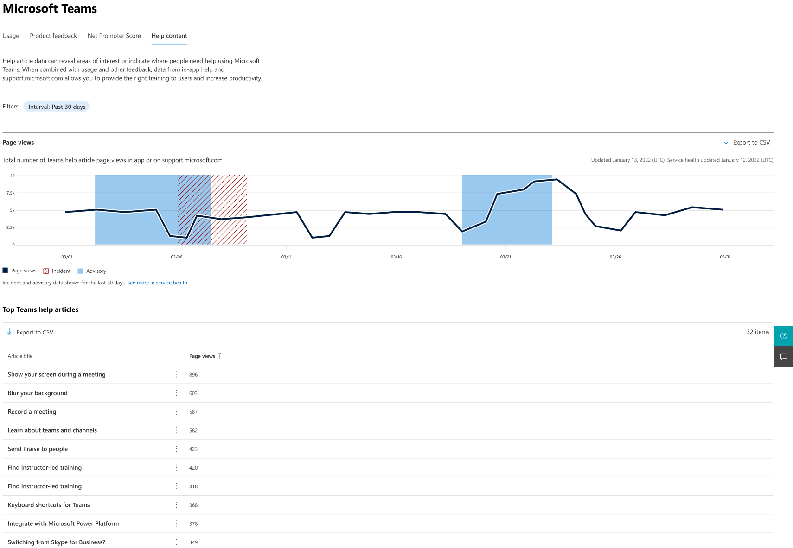Screen dimensions: 793x548
Task: Open more options for Record a meeting
Action: 176,411
